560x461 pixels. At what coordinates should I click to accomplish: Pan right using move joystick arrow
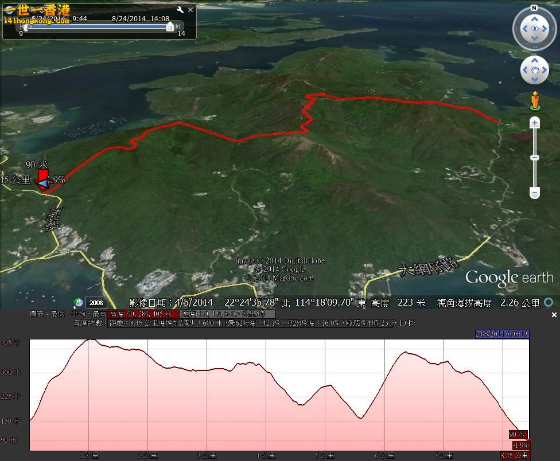coord(546,71)
